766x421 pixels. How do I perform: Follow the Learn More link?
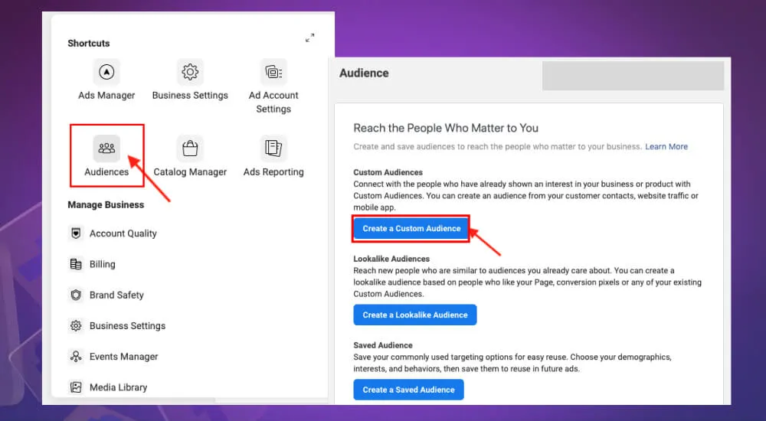(666, 146)
